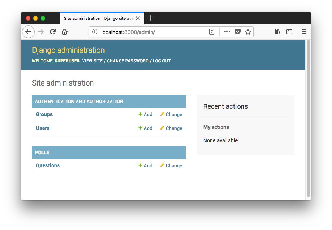Click Log Out in the header
Viewport: 332px width, 230px height.
(x=162, y=61)
